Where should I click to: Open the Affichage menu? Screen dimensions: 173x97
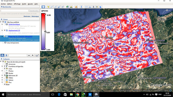tap(17, 4)
